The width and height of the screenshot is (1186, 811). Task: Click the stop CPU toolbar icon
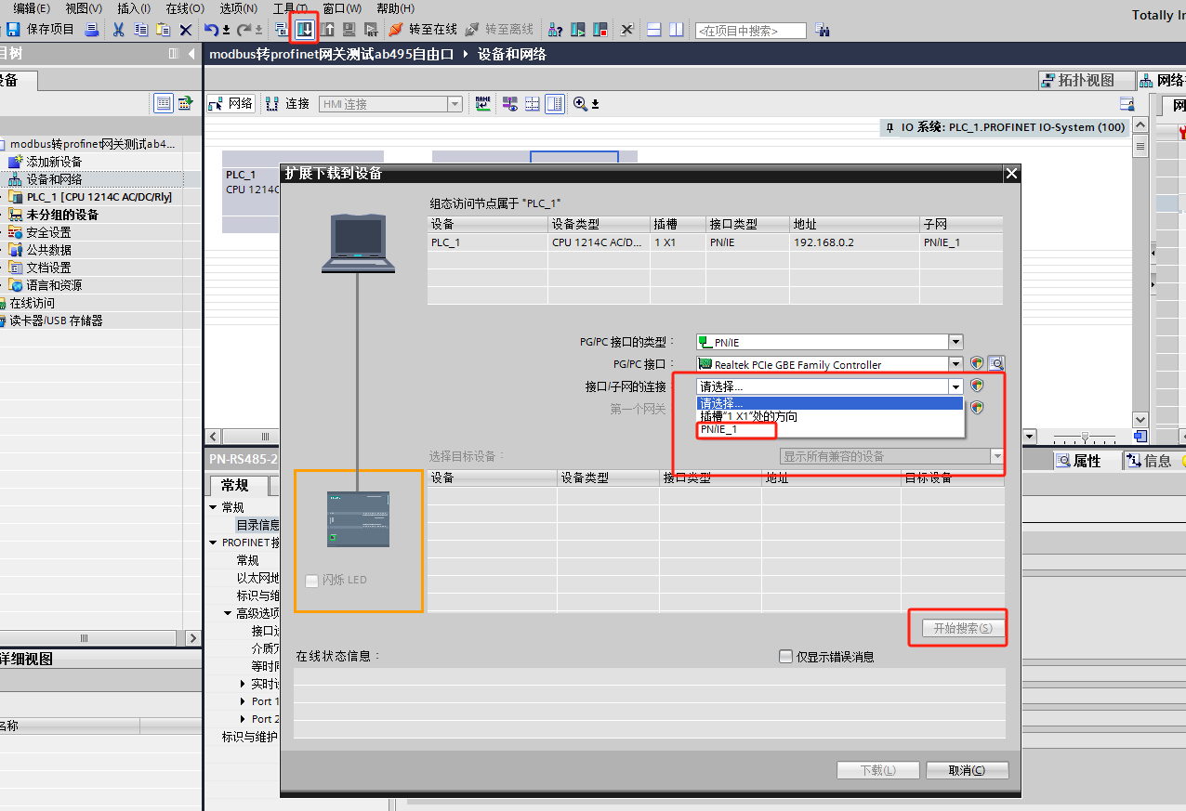[x=600, y=30]
